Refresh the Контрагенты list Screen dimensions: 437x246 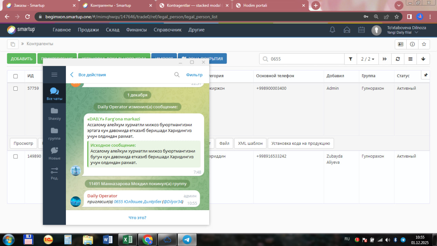tap(398, 59)
